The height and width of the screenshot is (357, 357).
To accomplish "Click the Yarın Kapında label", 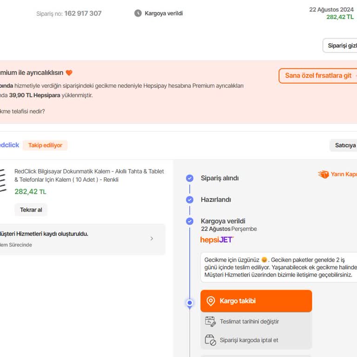I will click(344, 174).
